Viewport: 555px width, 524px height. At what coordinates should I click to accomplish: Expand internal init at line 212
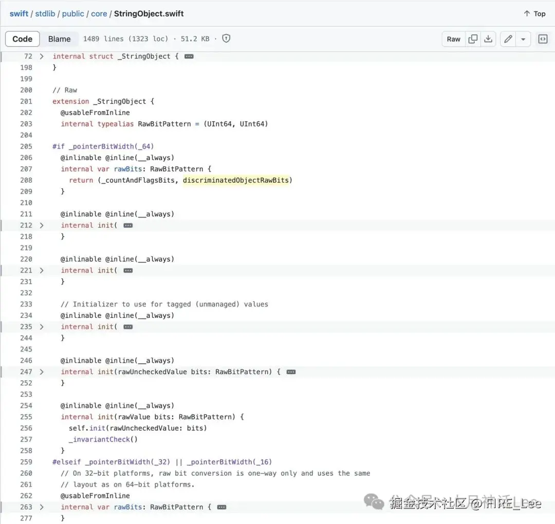click(42, 225)
